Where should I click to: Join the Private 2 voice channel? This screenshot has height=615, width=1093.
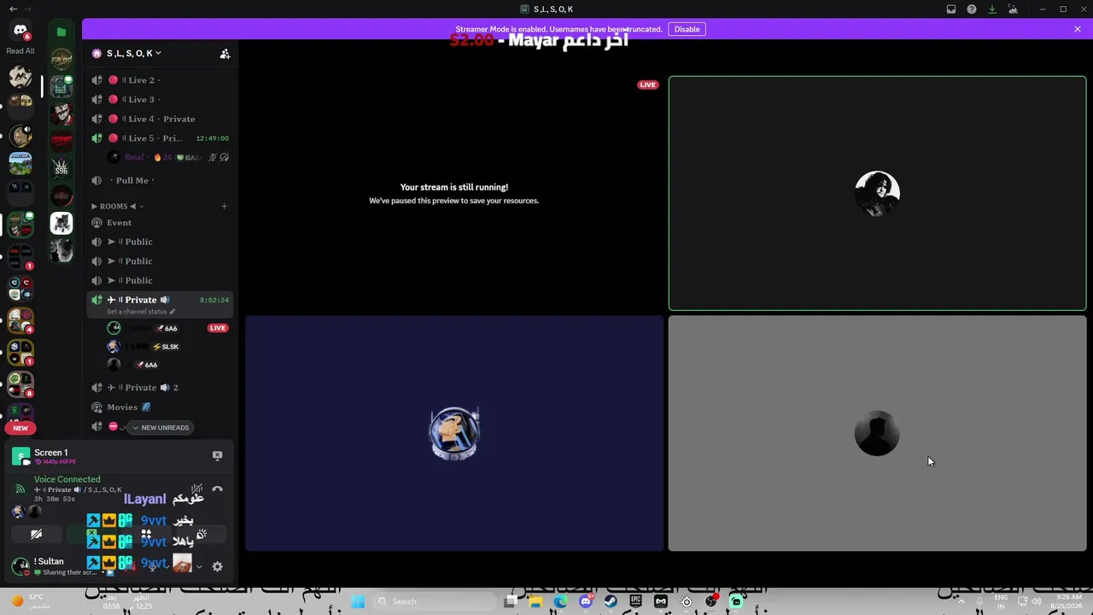(160, 388)
